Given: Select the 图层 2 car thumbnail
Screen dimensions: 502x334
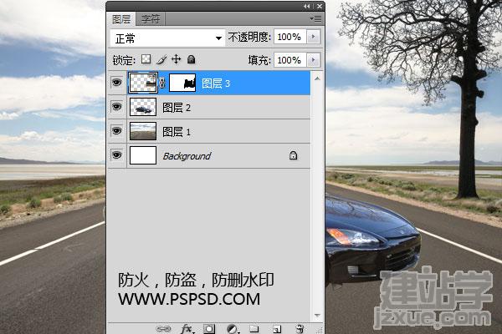Looking at the screenshot, I should pyautogui.click(x=143, y=107).
